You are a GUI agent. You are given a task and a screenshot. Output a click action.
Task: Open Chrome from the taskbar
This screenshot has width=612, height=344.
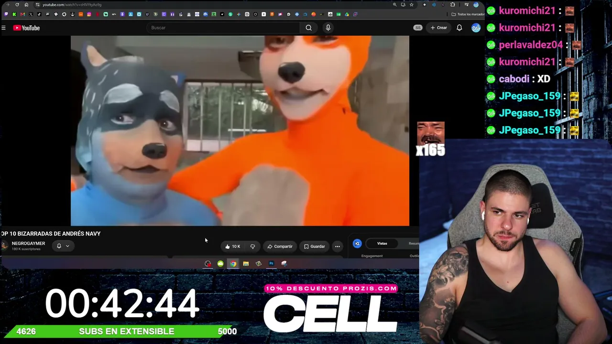[233, 264]
